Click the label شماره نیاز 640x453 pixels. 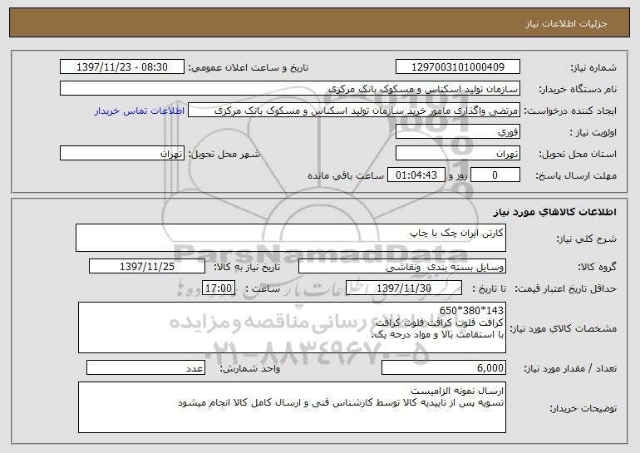(x=593, y=67)
